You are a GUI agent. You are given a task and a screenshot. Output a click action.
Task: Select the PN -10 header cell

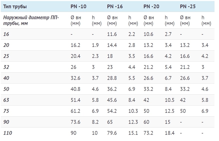pos(78,6)
